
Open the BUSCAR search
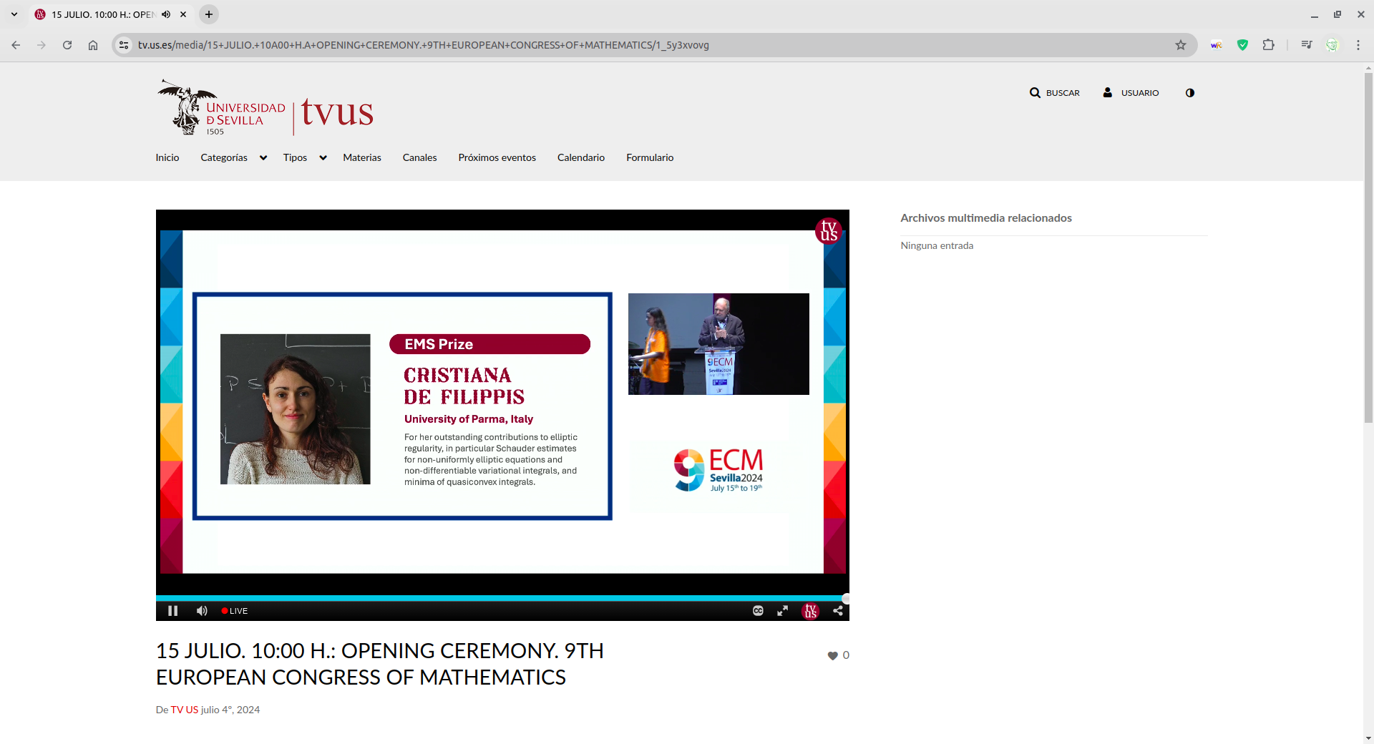[1055, 93]
